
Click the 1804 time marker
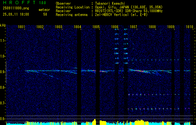pos(77,27)
